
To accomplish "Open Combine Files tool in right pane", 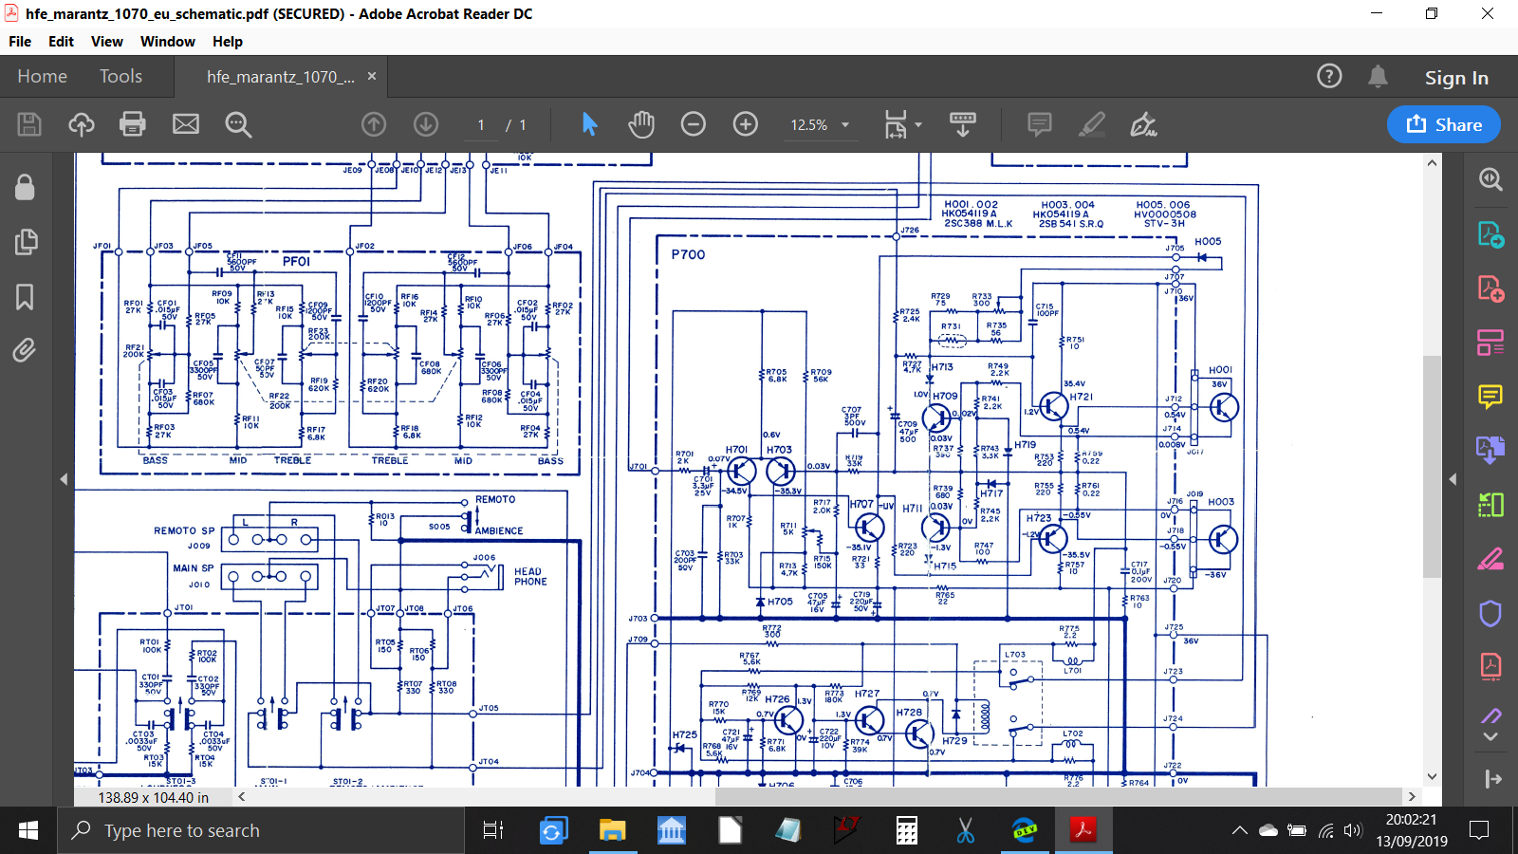I will (1490, 450).
